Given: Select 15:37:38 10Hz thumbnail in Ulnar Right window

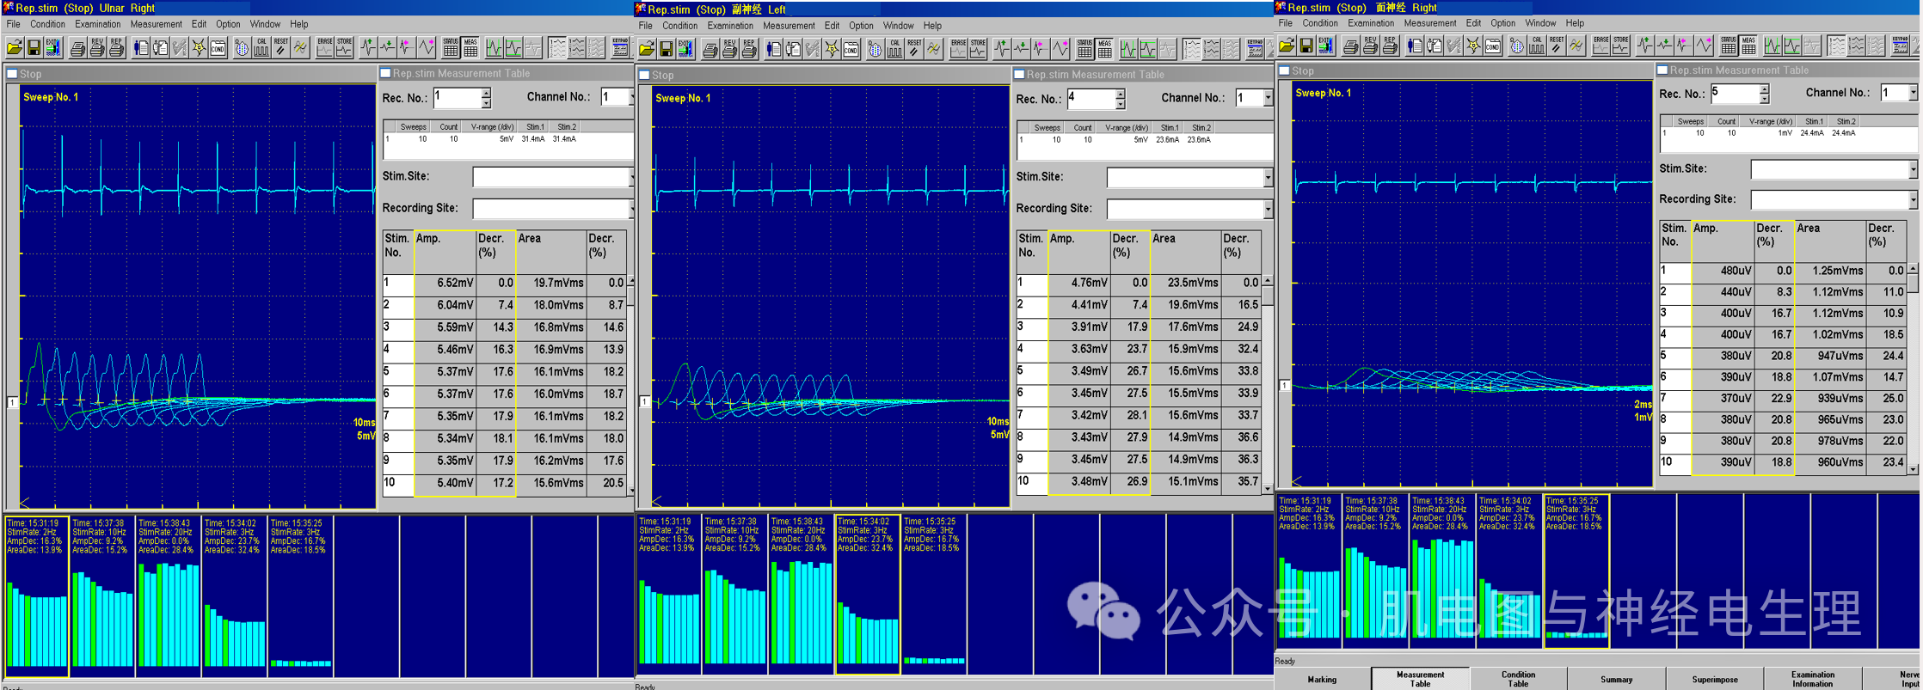Looking at the screenshot, I should point(102,595).
